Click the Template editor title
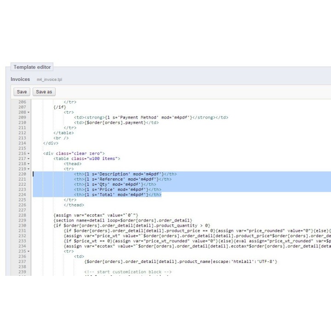 tap(32, 67)
